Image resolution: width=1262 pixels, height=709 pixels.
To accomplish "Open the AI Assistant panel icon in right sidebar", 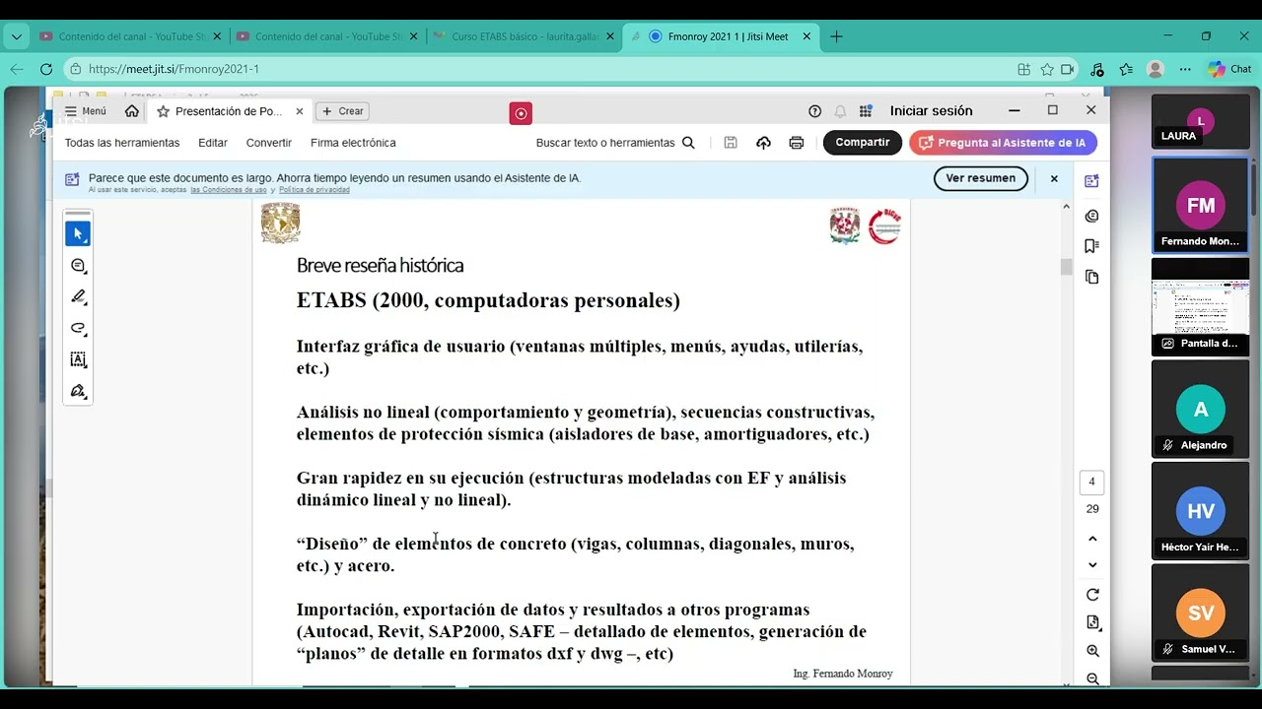I will point(1091,181).
